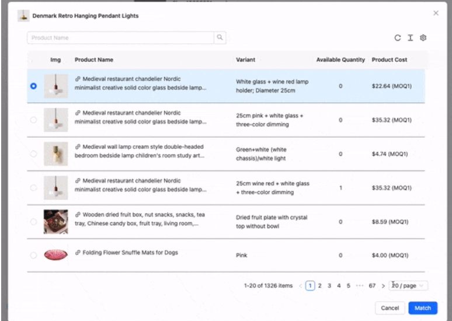
Task: Click the pagination ellipsis to jump pages
Action: click(360, 285)
